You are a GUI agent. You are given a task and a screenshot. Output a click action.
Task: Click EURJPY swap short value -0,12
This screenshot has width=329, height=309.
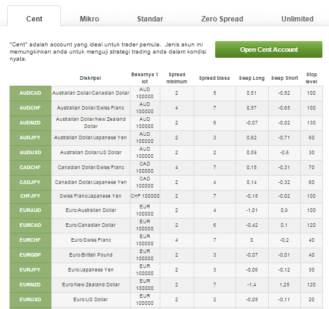coord(284,270)
